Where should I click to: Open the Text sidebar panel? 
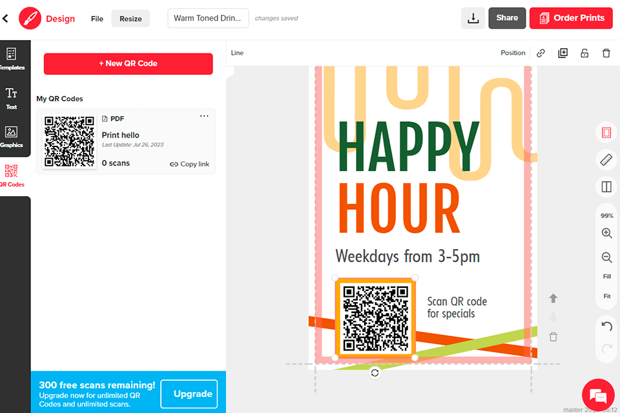click(12, 98)
